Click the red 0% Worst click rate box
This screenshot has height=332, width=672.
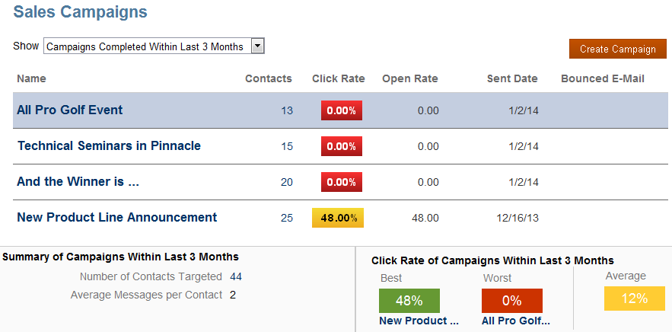511,300
